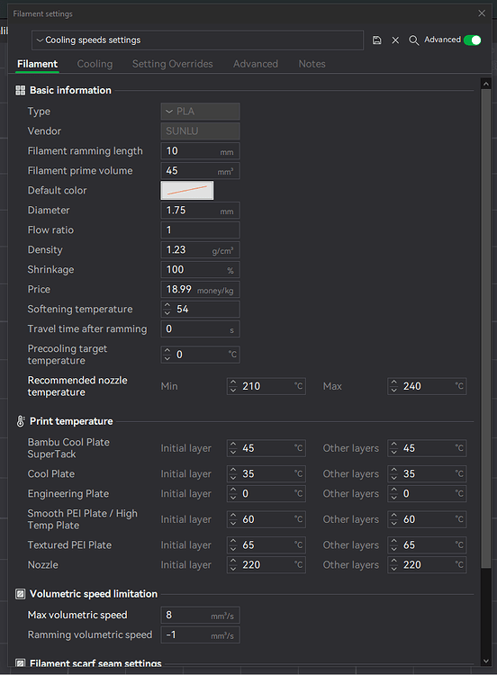
Task: Edit the Filament prime volume field
Action: point(200,171)
